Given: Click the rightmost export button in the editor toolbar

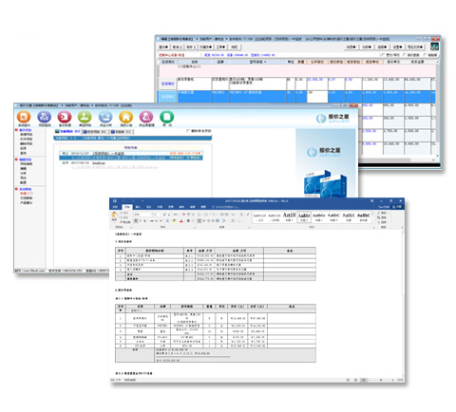Looking at the screenshot, I should [415, 47].
